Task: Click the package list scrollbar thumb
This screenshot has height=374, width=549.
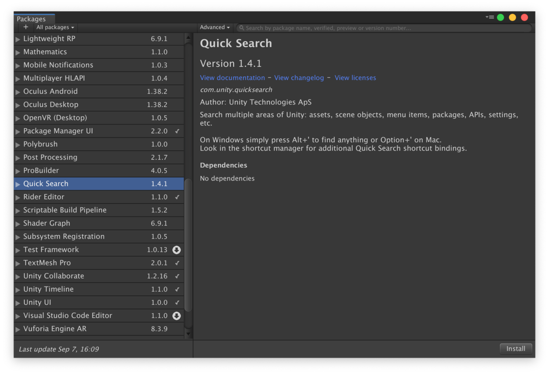Action: tap(188, 245)
